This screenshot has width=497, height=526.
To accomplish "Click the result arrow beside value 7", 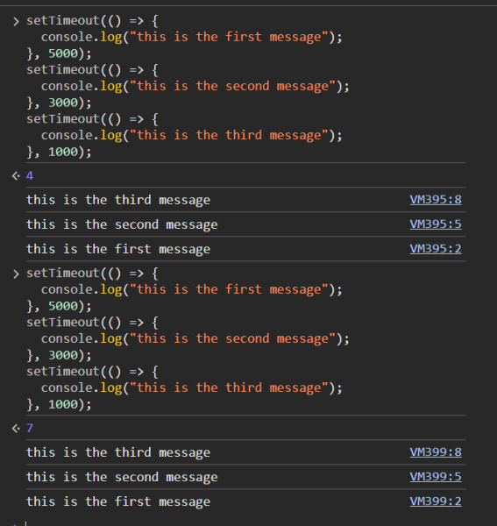I will [x=16, y=429].
